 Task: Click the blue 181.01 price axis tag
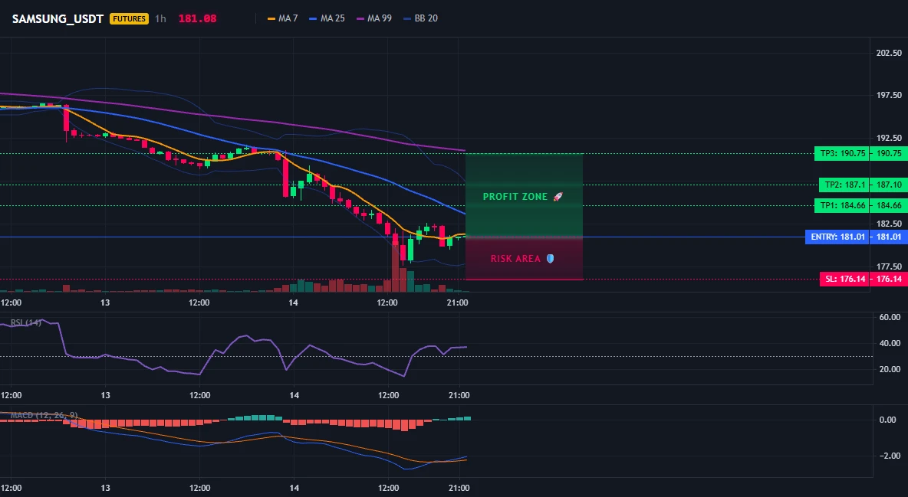pos(889,237)
